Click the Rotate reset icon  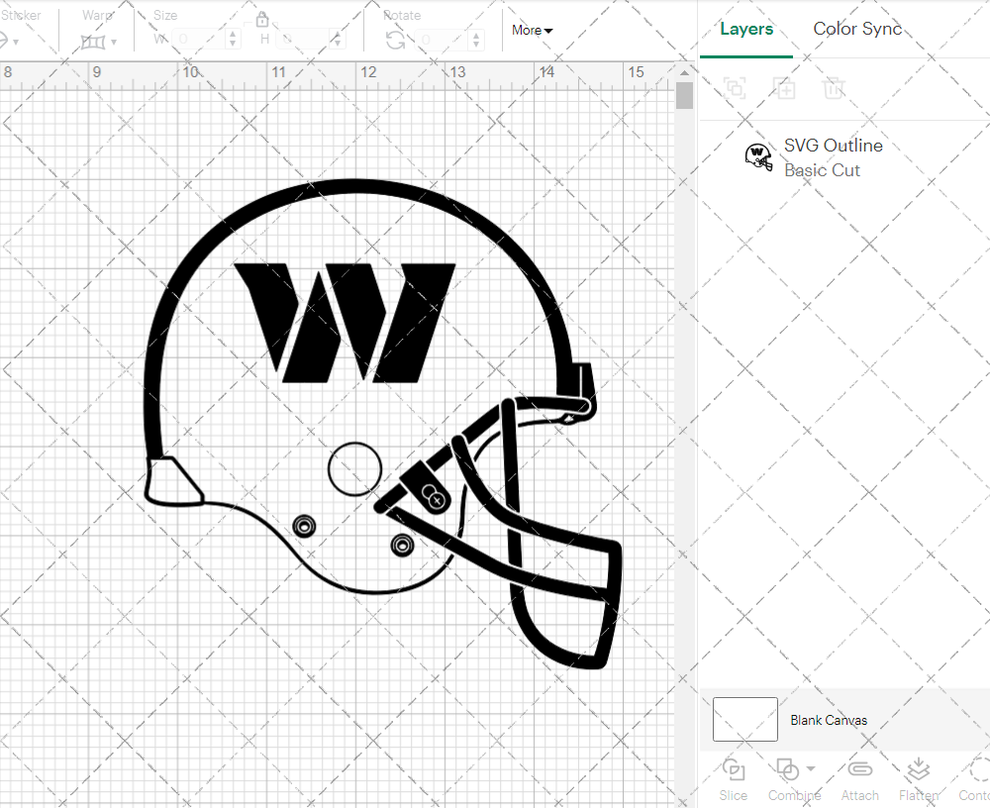click(394, 38)
